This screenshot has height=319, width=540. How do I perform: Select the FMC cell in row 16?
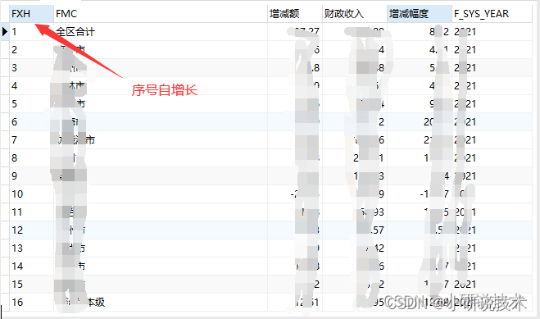point(161,302)
